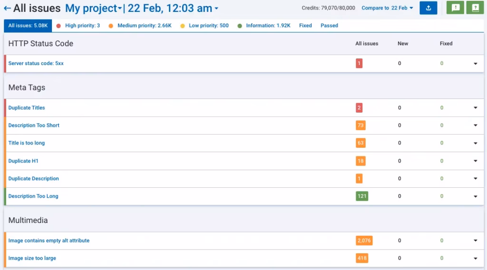Click the back arrow beside All issues
Viewport: 487px width, 270px height.
pos(7,9)
